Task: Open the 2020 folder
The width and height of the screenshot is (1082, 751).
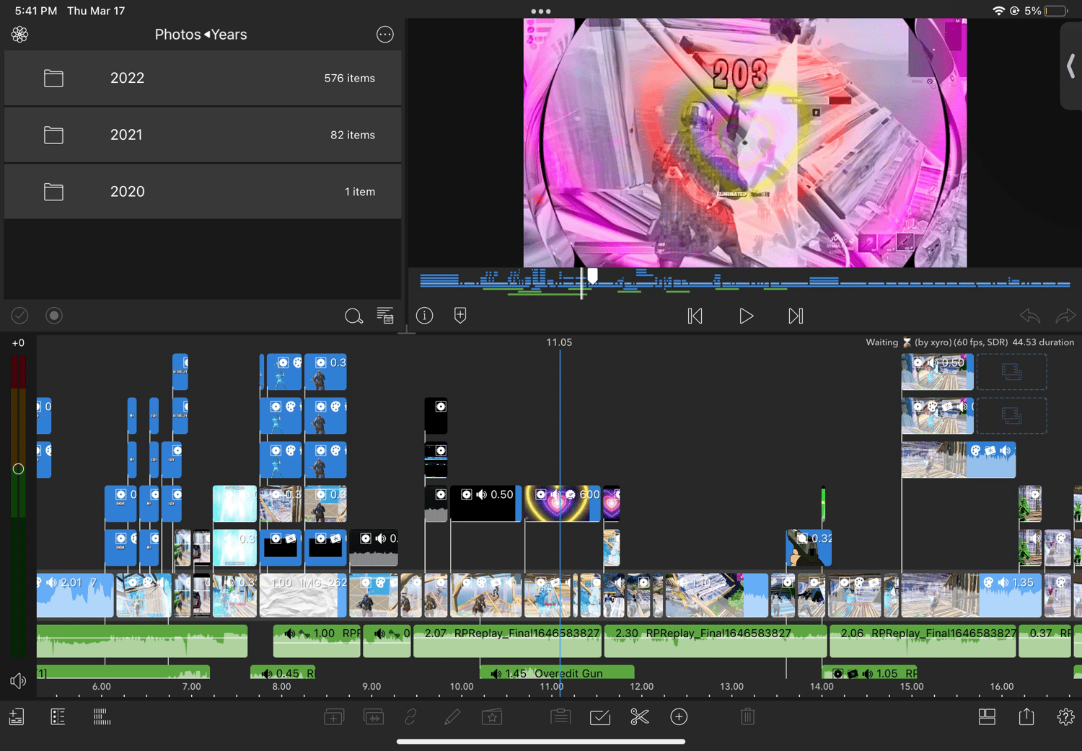Action: click(x=203, y=192)
